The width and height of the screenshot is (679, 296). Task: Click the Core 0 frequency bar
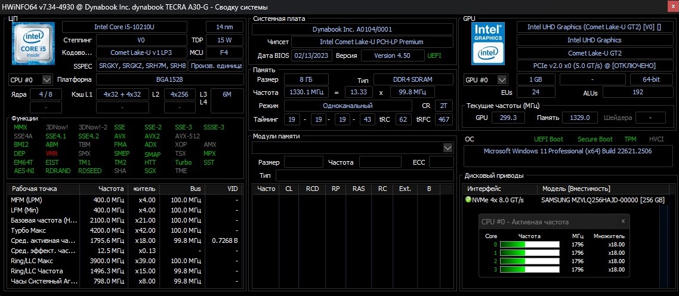(x=529, y=244)
